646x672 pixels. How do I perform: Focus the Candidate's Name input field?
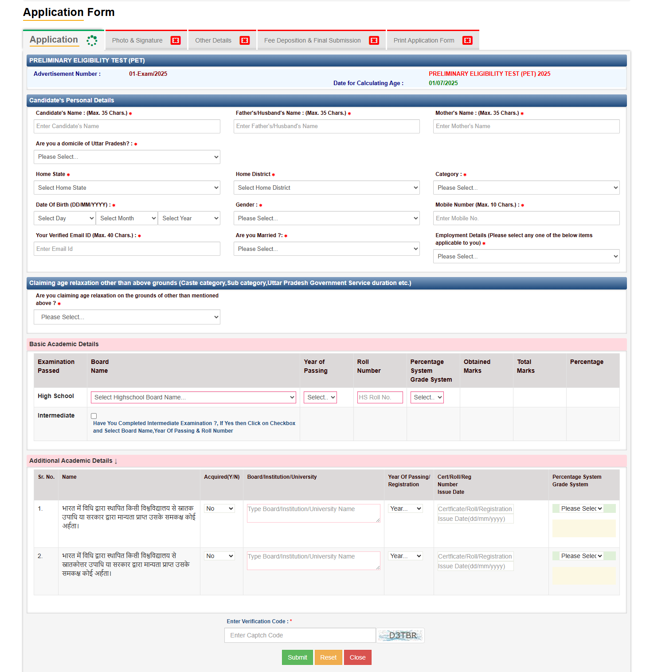pyautogui.click(x=127, y=126)
